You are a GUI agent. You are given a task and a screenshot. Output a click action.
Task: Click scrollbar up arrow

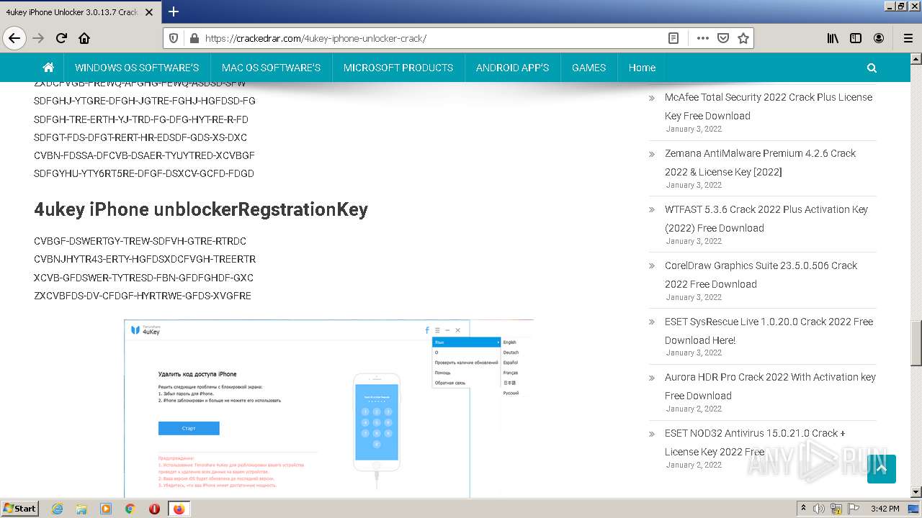(x=916, y=59)
